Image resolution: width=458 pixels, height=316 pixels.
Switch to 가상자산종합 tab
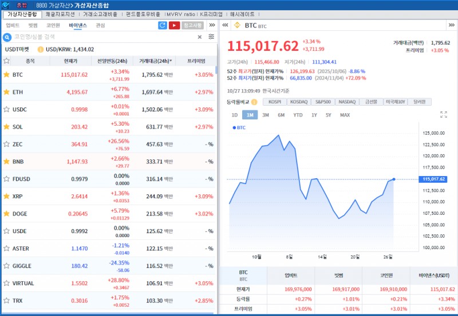(x=22, y=14)
